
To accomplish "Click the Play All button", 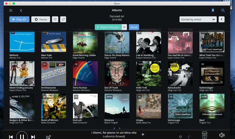I will point(19,19).
